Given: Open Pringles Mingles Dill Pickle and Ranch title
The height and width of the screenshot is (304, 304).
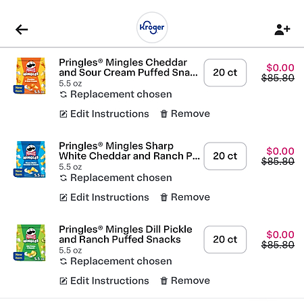Looking at the screenshot, I should tap(126, 234).
